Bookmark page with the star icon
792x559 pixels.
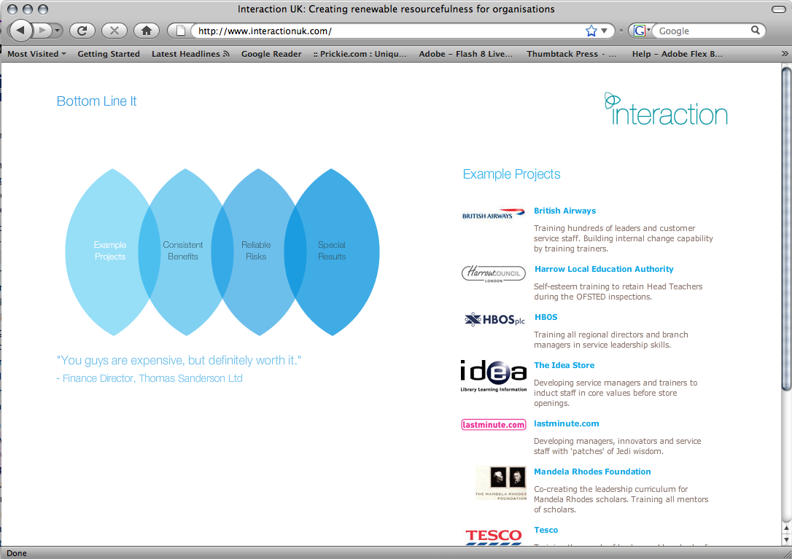point(591,31)
